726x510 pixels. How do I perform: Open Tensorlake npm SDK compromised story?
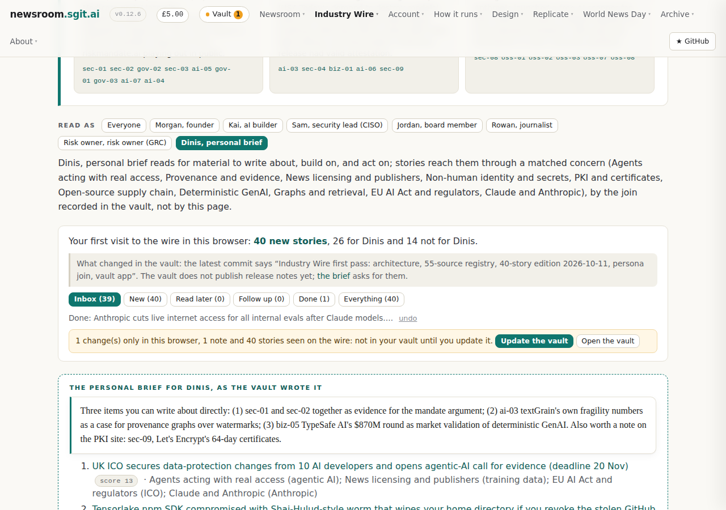pos(374,507)
